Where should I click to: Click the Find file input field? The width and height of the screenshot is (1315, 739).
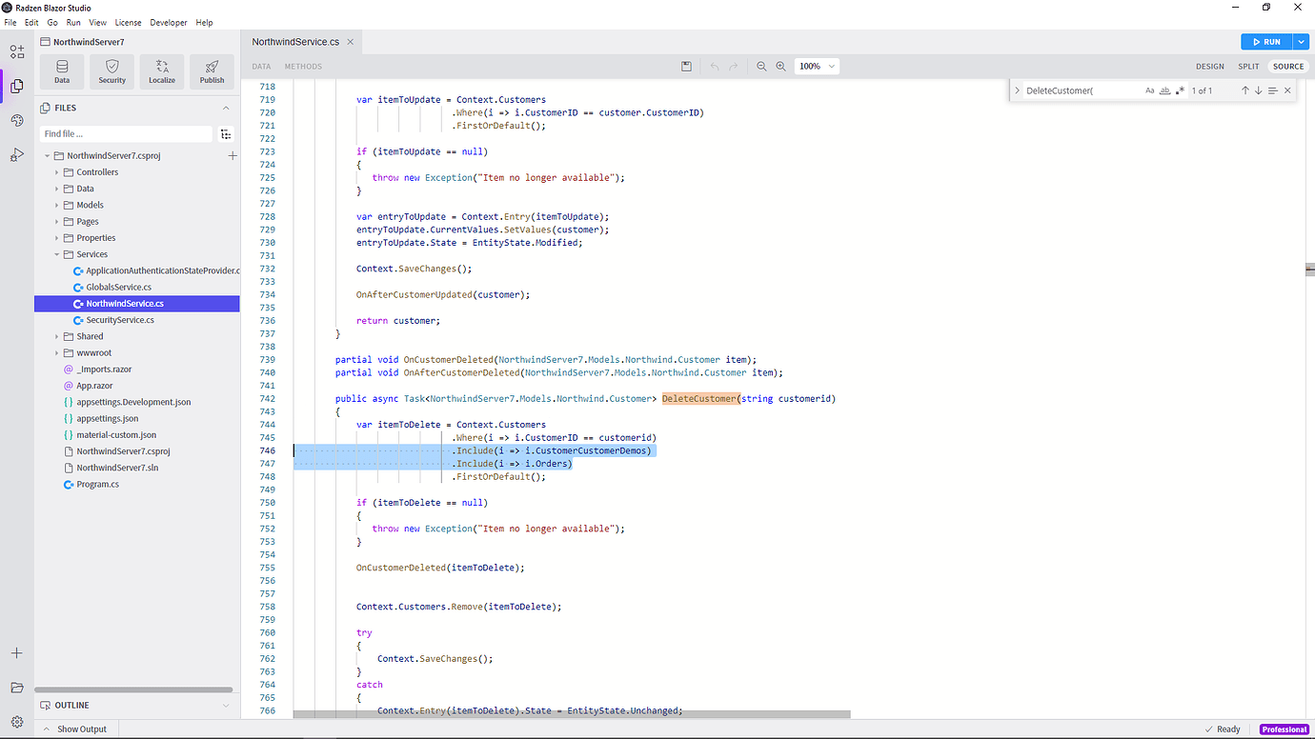(124, 133)
